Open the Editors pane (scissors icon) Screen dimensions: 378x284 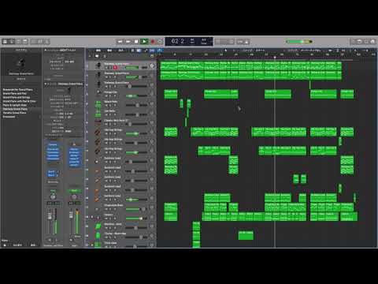46,42
